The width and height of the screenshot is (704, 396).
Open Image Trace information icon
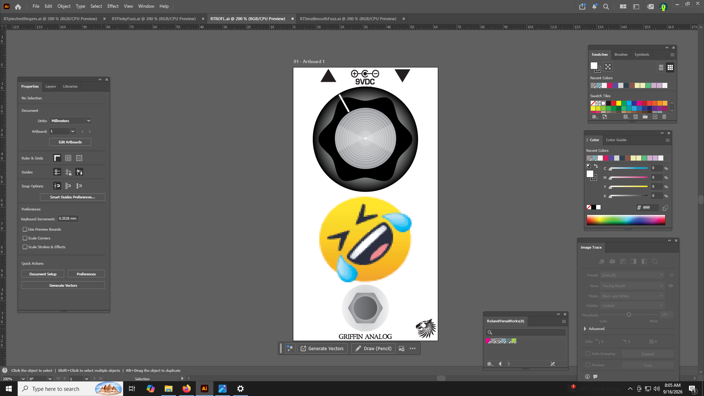click(x=587, y=377)
